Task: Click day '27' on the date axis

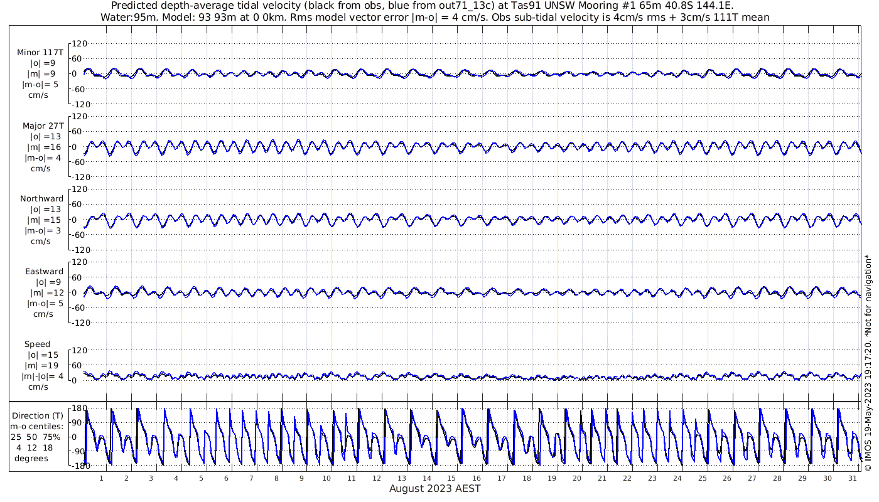Action: click(752, 479)
